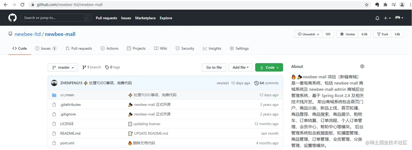The width and height of the screenshot is (412, 150).
Task: Open browser extensions puzzle icon
Action: [x=385, y=5]
